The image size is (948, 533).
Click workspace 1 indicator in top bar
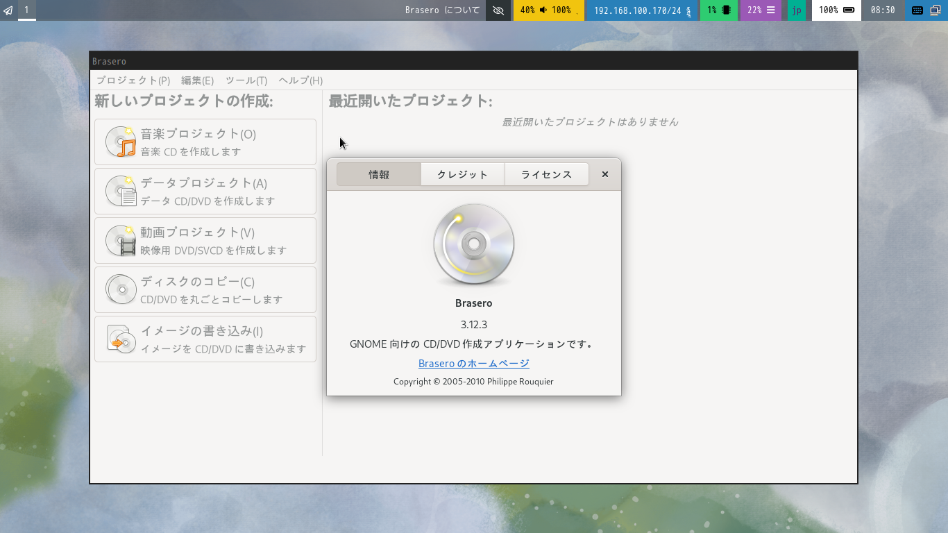point(27,10)
